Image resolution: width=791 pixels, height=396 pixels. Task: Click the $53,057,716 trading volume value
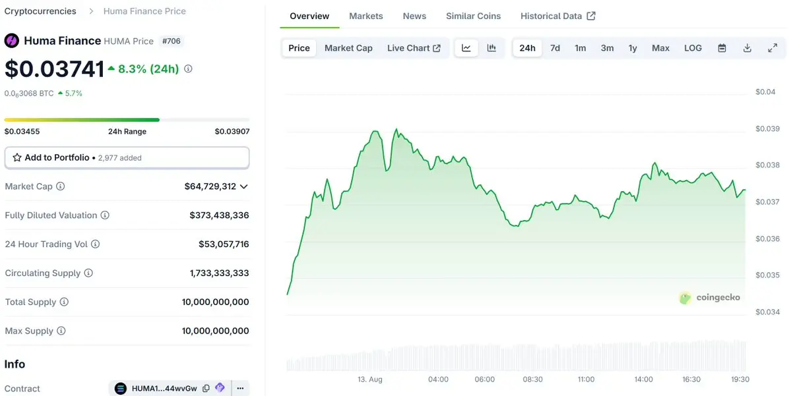point(224,244)
